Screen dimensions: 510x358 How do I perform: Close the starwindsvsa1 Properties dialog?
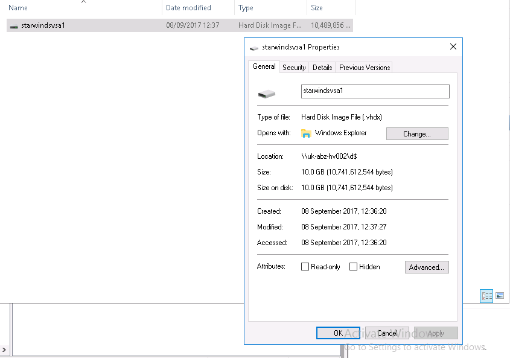click(453, 46)
